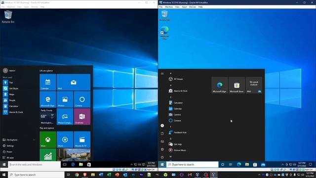Expand File Explorer jump list arrow in left Start
The image size is (316, 178).
tap(34, 140)
